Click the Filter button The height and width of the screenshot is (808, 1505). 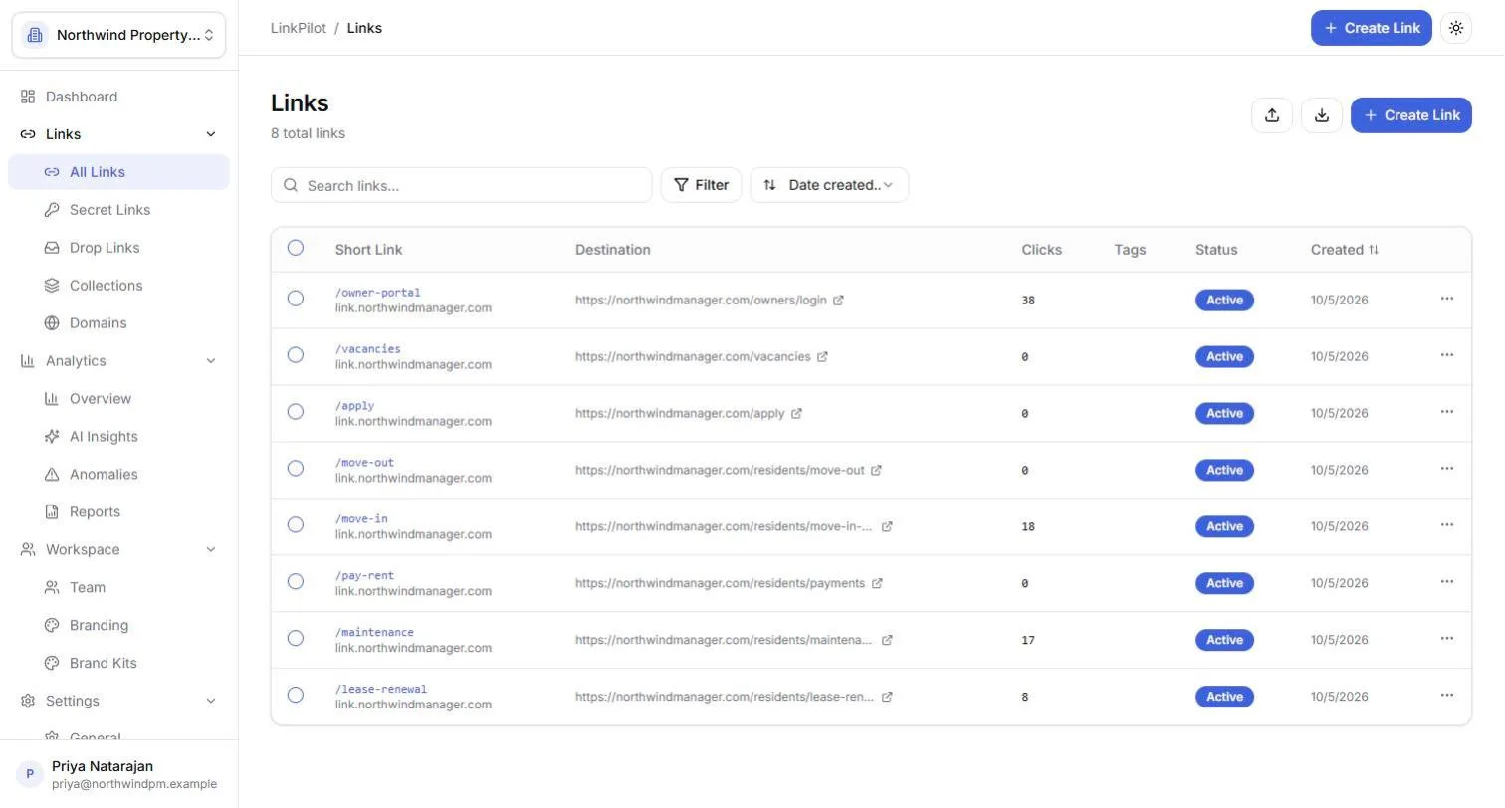pyautogui.click(x=701, y=185)
